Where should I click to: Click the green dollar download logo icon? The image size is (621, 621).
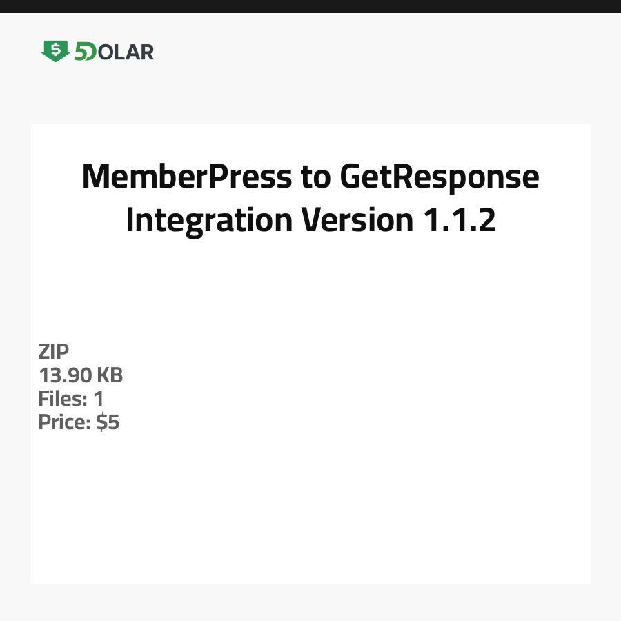[55, 51]
